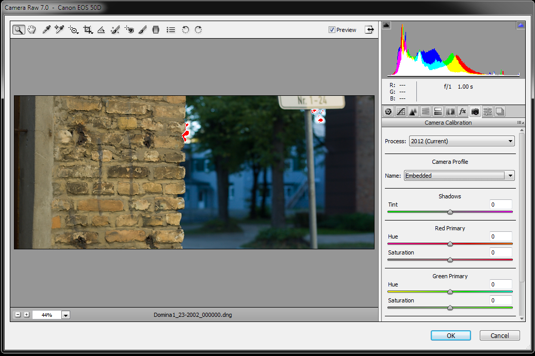Open the Lens Corrections panel tab

[450, 111]
